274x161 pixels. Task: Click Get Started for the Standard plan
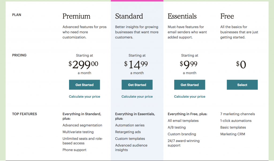pyautogui.click(x=137, y=85)
